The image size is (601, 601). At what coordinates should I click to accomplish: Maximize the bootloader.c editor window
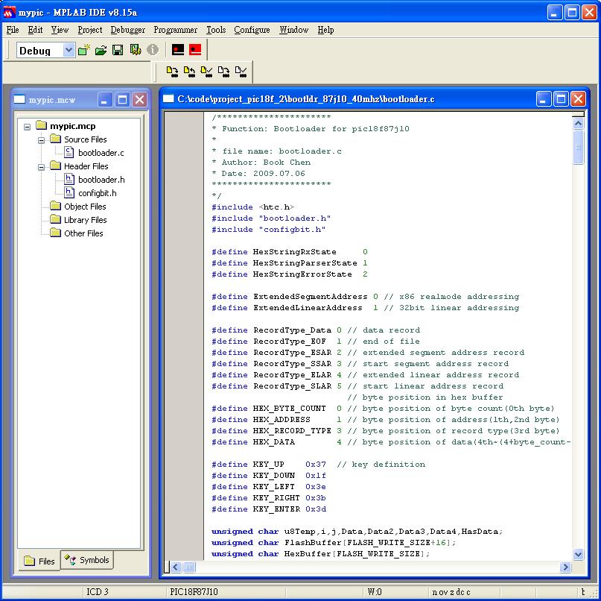(x=561, y=99)
